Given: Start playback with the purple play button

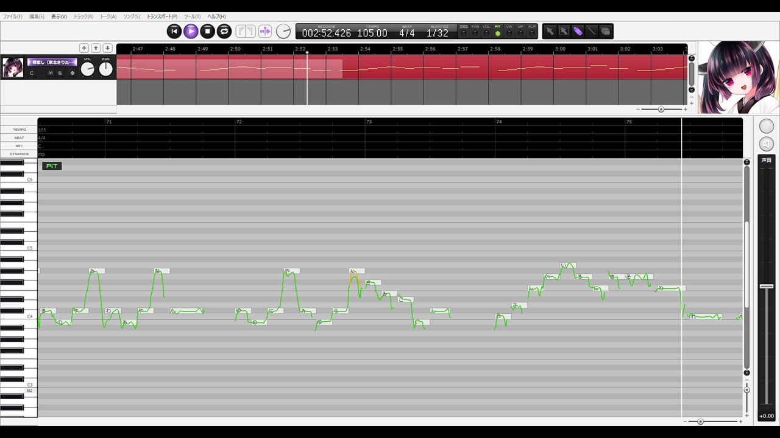Looking at the screenshot, I should pyautogui.click(x=191, y=31).
